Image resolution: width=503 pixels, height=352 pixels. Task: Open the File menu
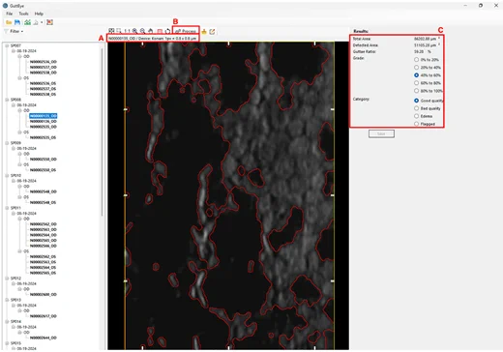coord(10,14)
